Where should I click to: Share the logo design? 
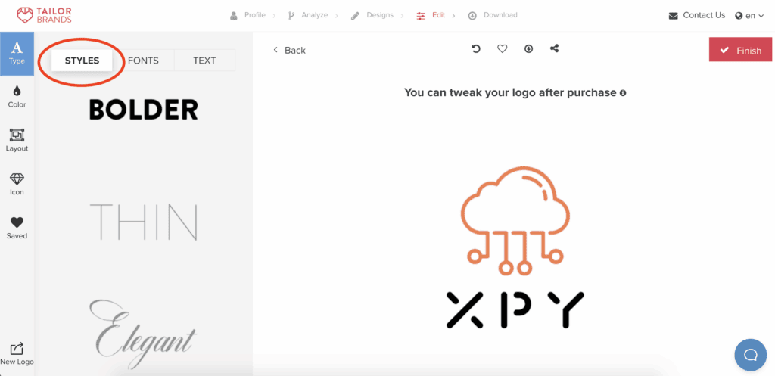click(555, 49)
